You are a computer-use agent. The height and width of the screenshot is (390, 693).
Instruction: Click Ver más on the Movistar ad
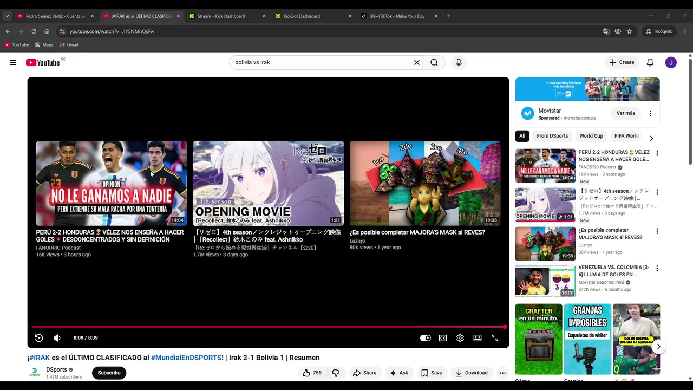pos(626,113)
